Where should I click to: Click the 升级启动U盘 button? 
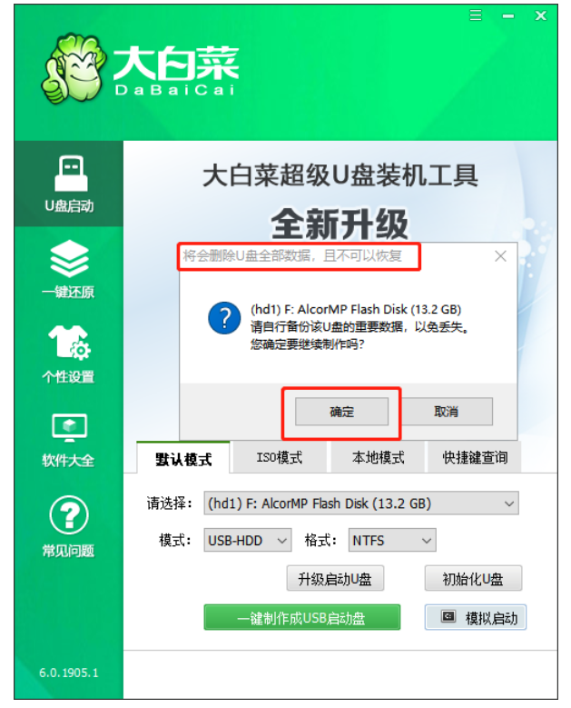coord(335,578)
